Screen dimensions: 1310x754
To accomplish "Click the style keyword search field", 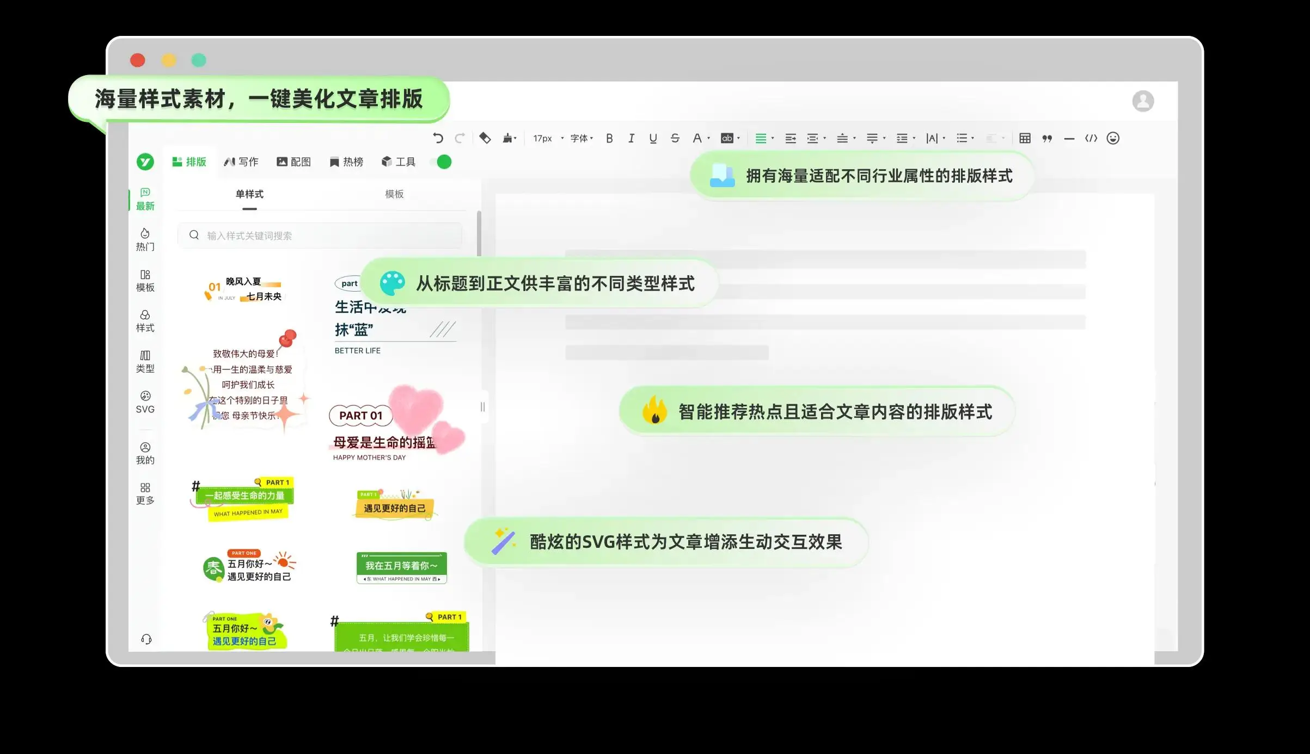I will [x=320, y=236].
